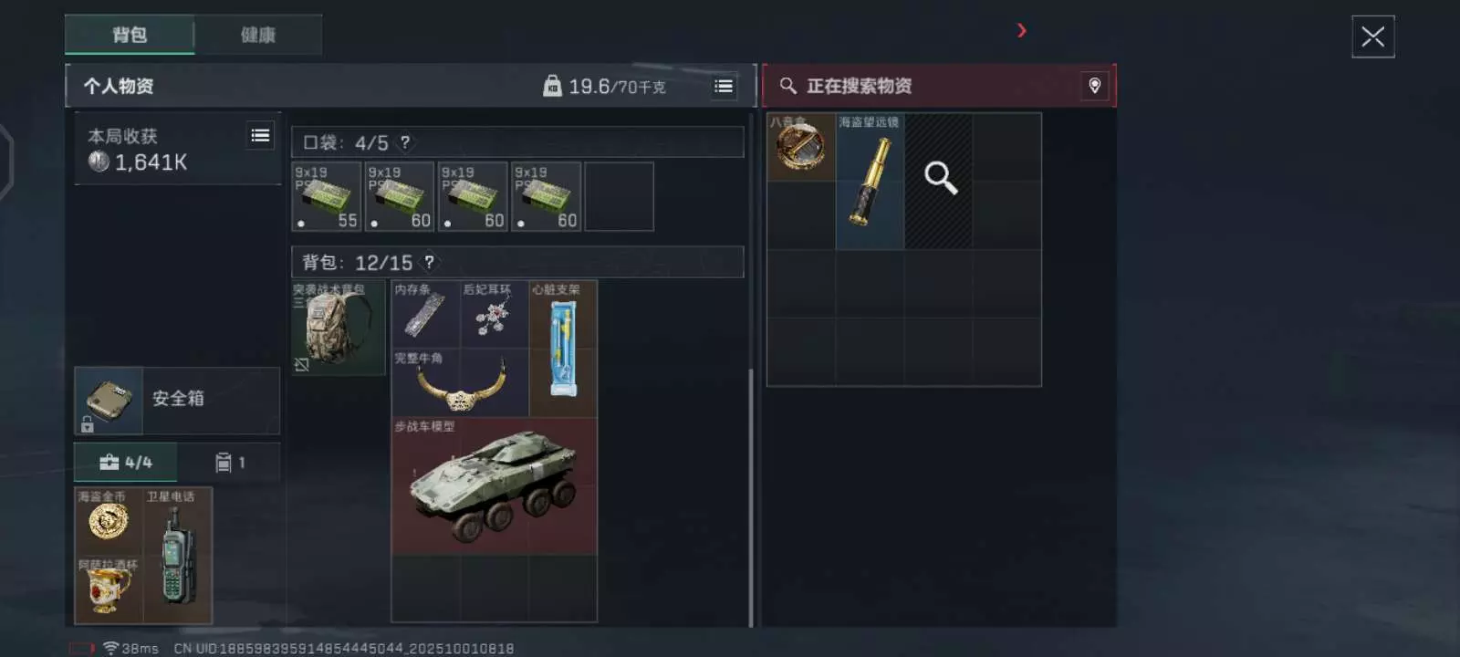This screenshot has height=657, width=1460.
Task: Tap the location pin in search panel
Action: pos(1094,86)
